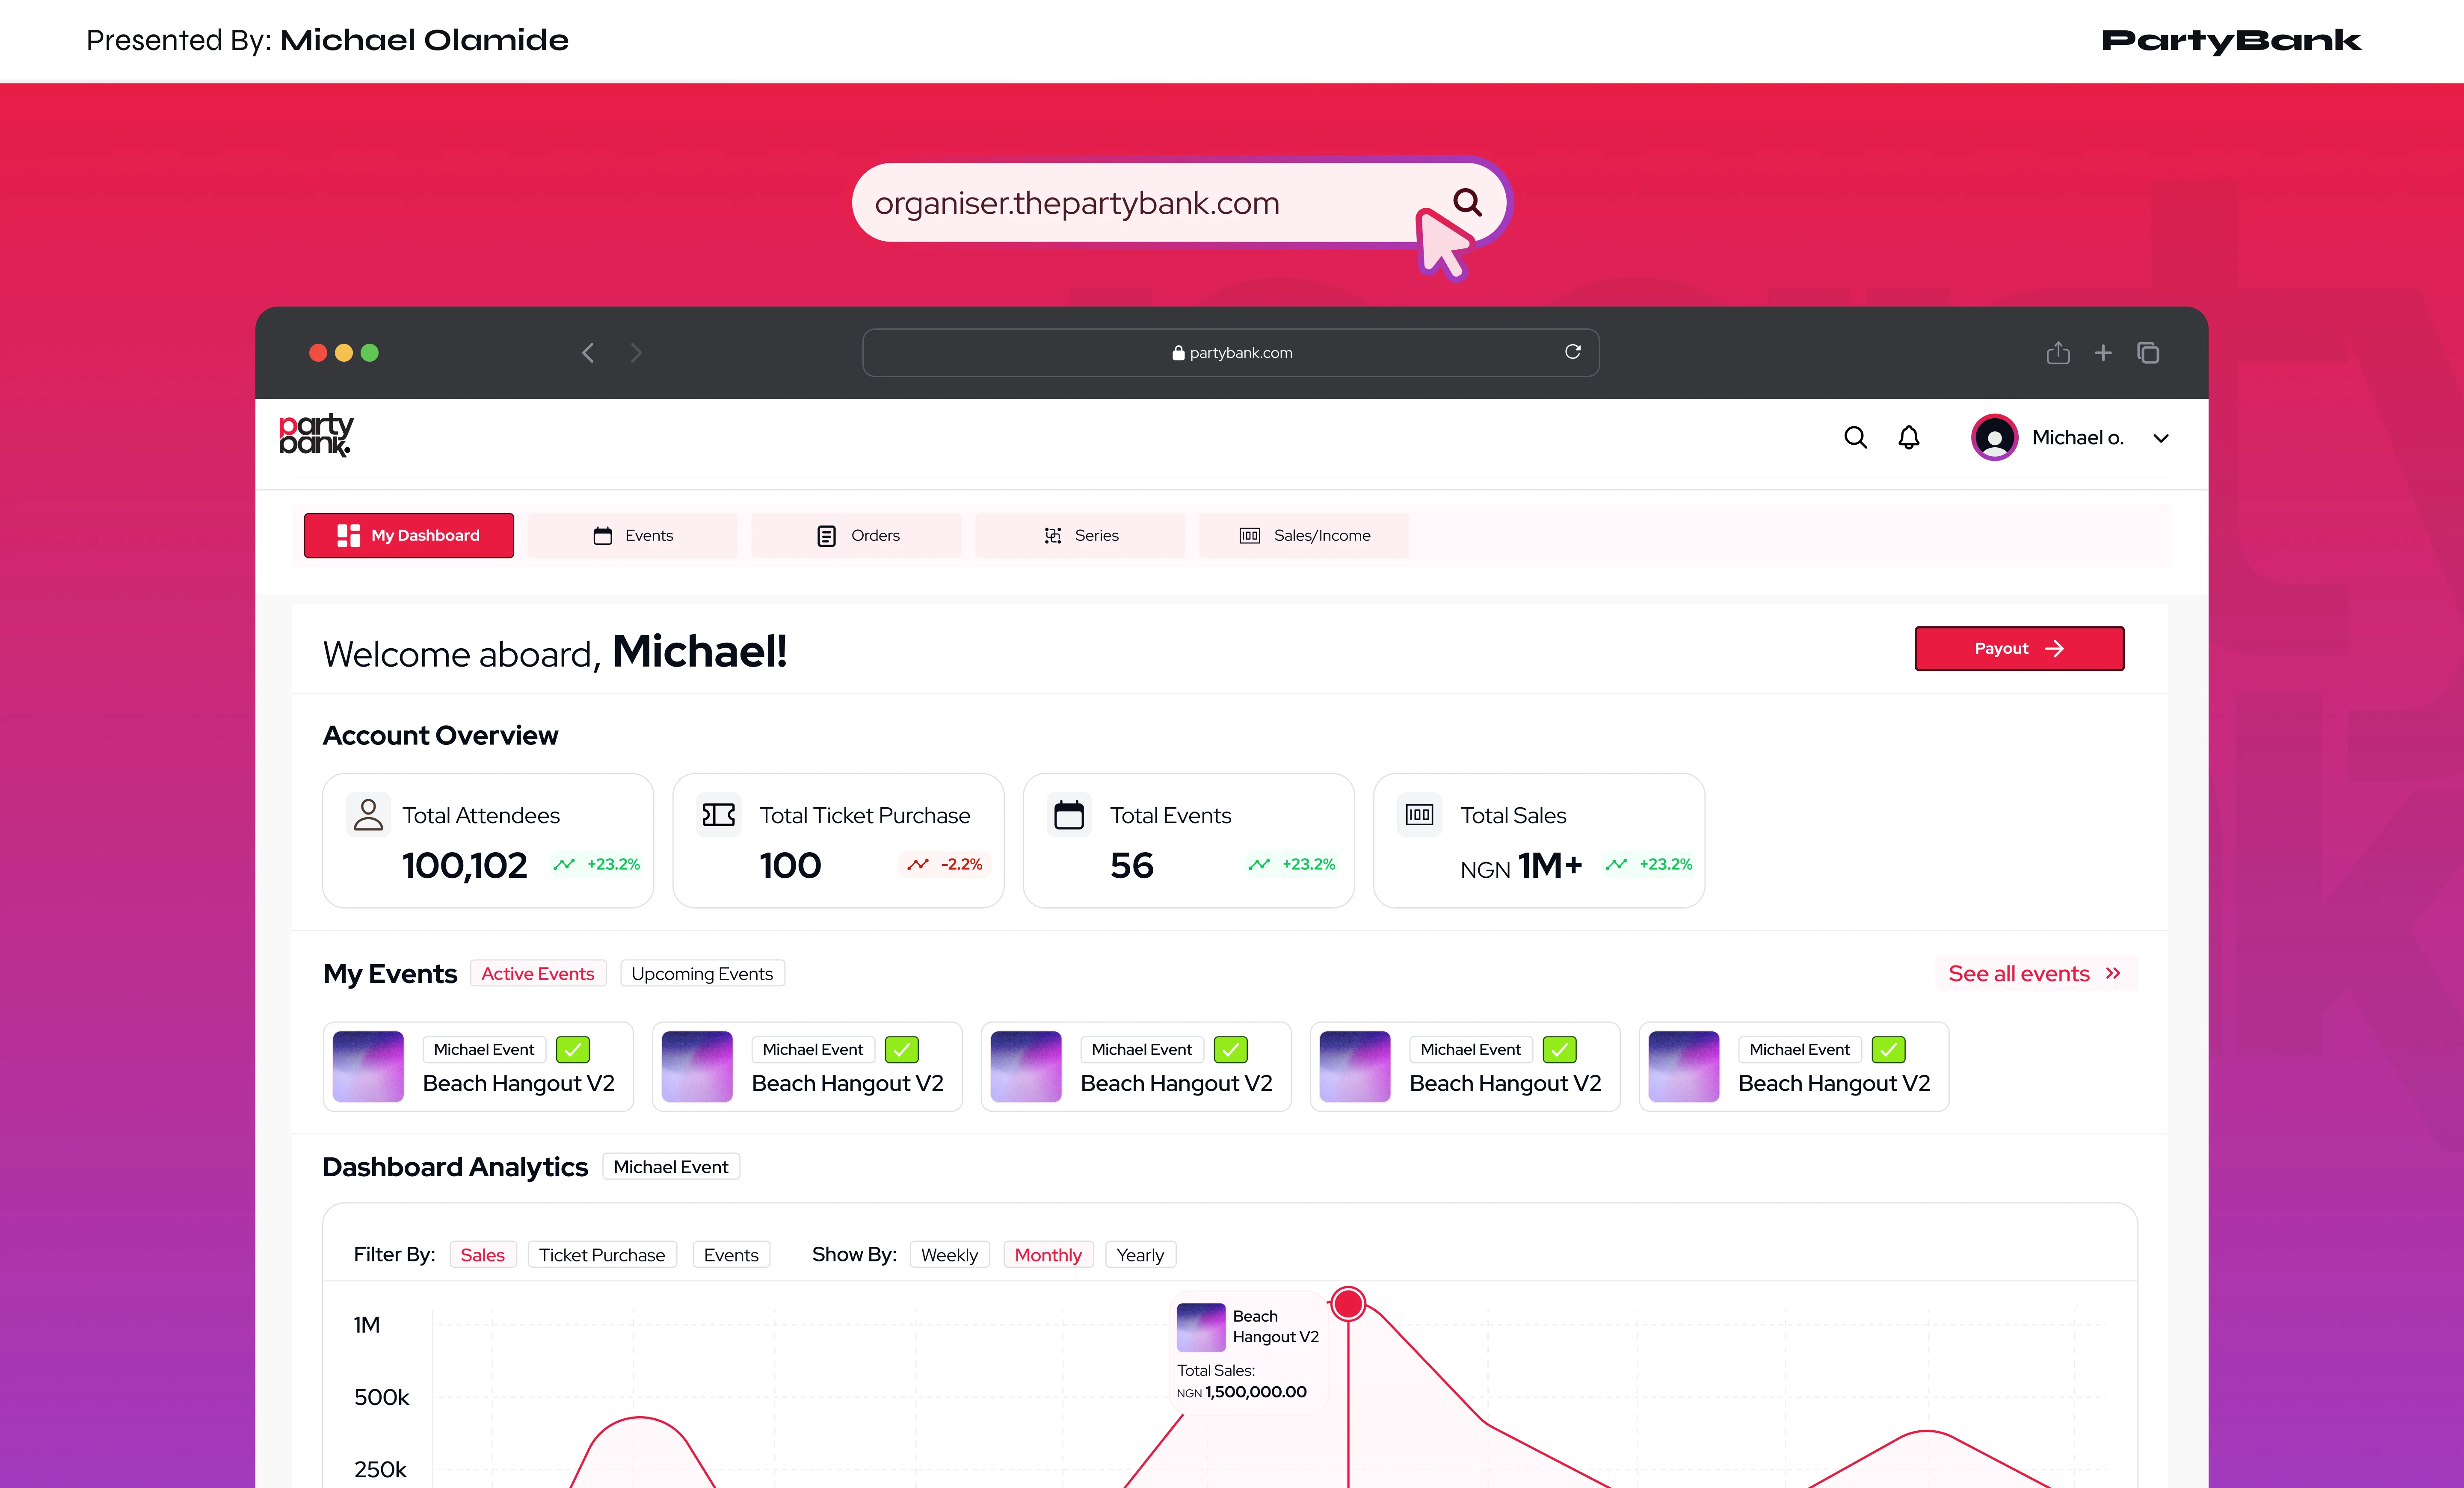Click the partybank.com browser address bar
Screen dimensions: 2464x1488
click(1231, 353)
